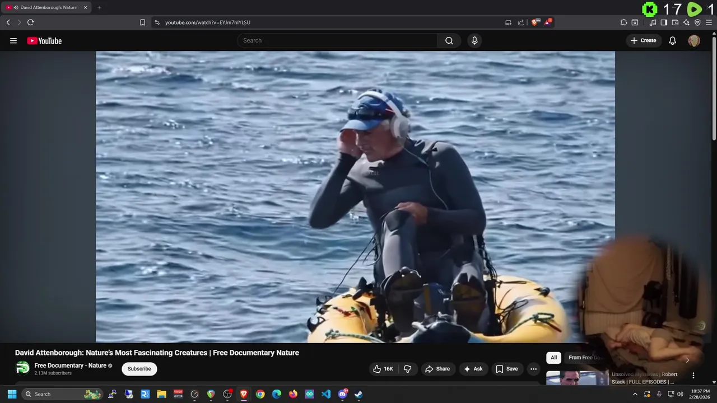The height and width of the screenshot is (403, 717).
Task: Open the Brave Rewards triangle icon
Action: 547,22
